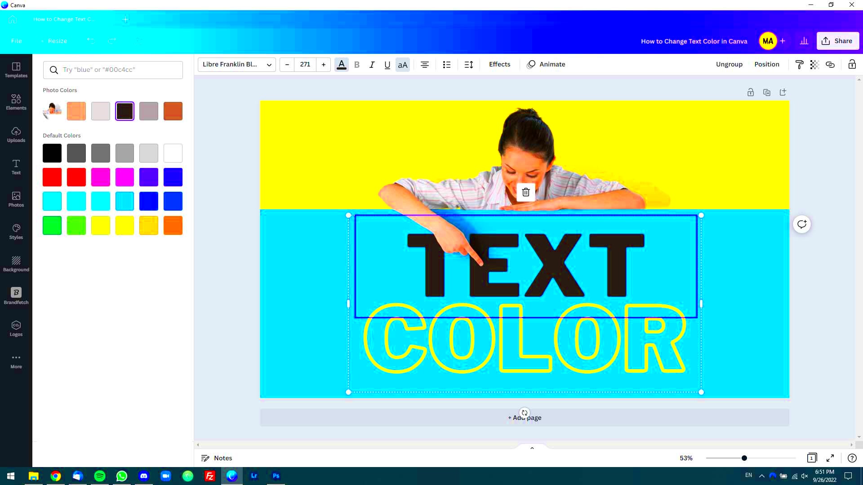Viewport: 863px width, 485px height.
Task: Change text alignment option
Action: 425,65
